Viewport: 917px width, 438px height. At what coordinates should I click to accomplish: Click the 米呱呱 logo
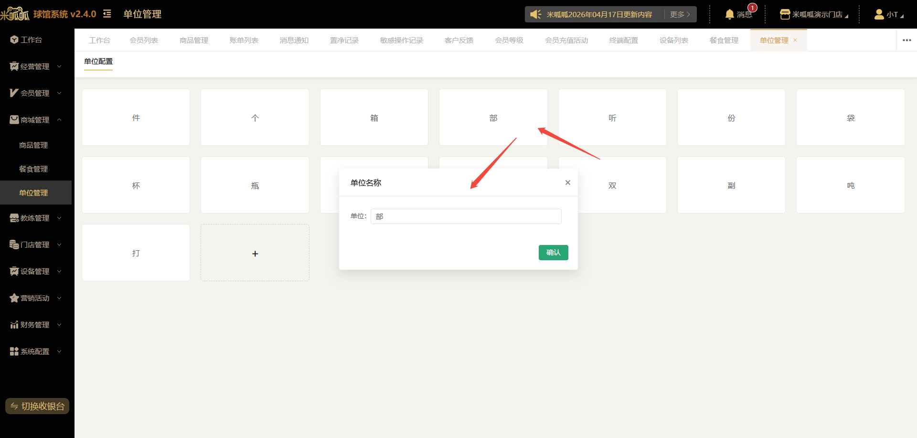[15, 14]
